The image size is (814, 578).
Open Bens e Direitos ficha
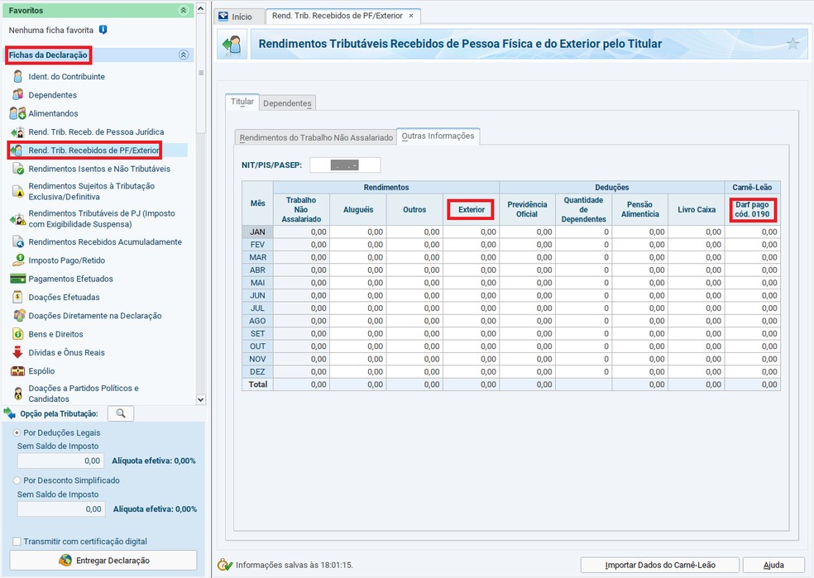pos(55,334)
